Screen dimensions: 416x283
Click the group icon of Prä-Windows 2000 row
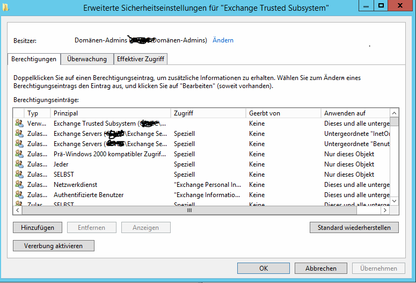click(x=19, y=154)
